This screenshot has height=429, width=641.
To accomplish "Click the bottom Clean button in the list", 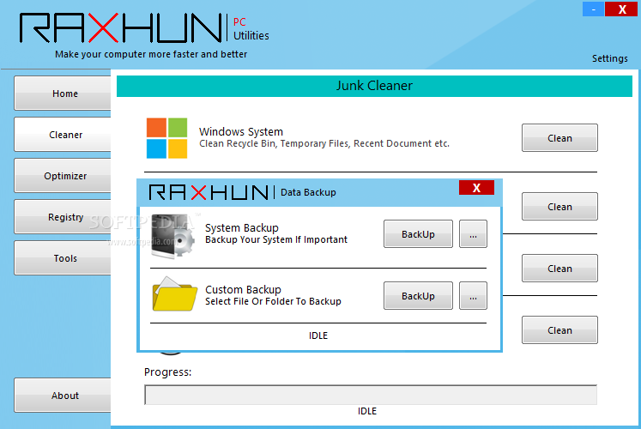I will (x=559, y=330).
